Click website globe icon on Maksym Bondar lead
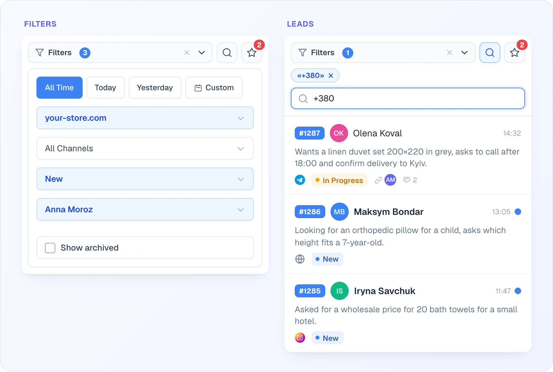This screenshot has height=372, width=553. point(300,259)
